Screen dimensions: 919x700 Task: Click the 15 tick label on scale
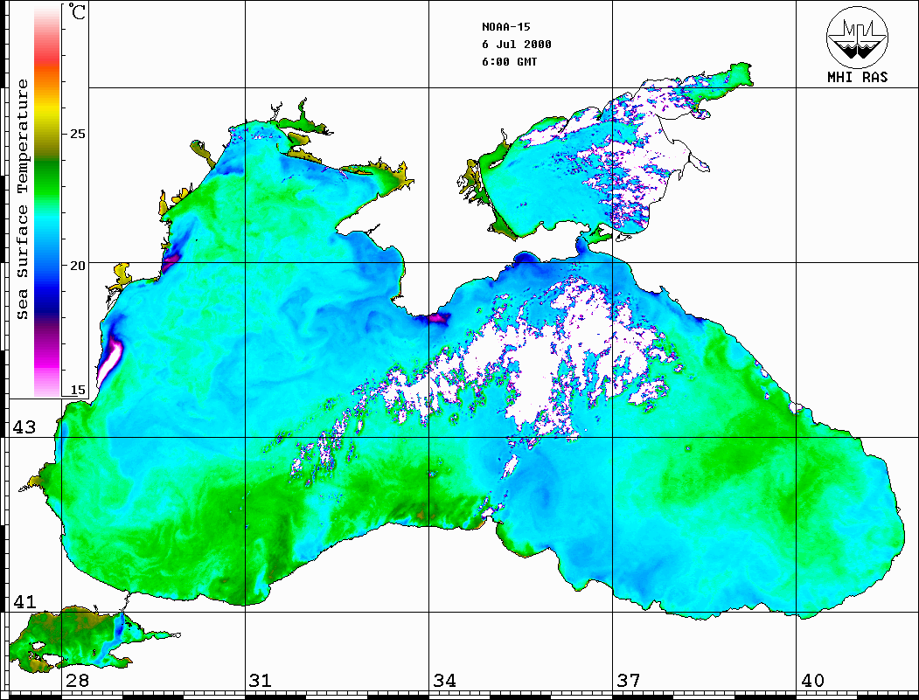(77, 390)
